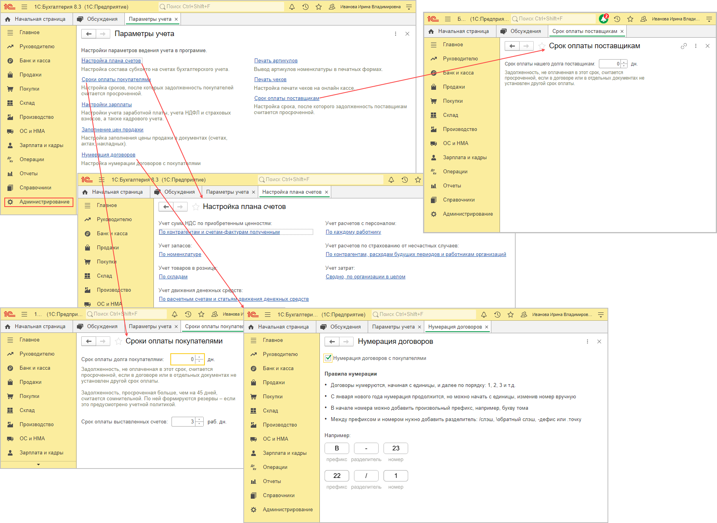Increase Срок оплаты долга покупателями stepper

200,357
